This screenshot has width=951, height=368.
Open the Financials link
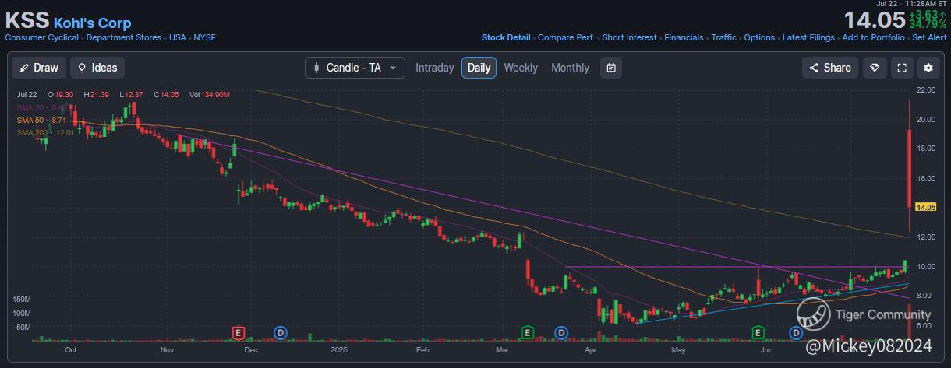point(684,37)
